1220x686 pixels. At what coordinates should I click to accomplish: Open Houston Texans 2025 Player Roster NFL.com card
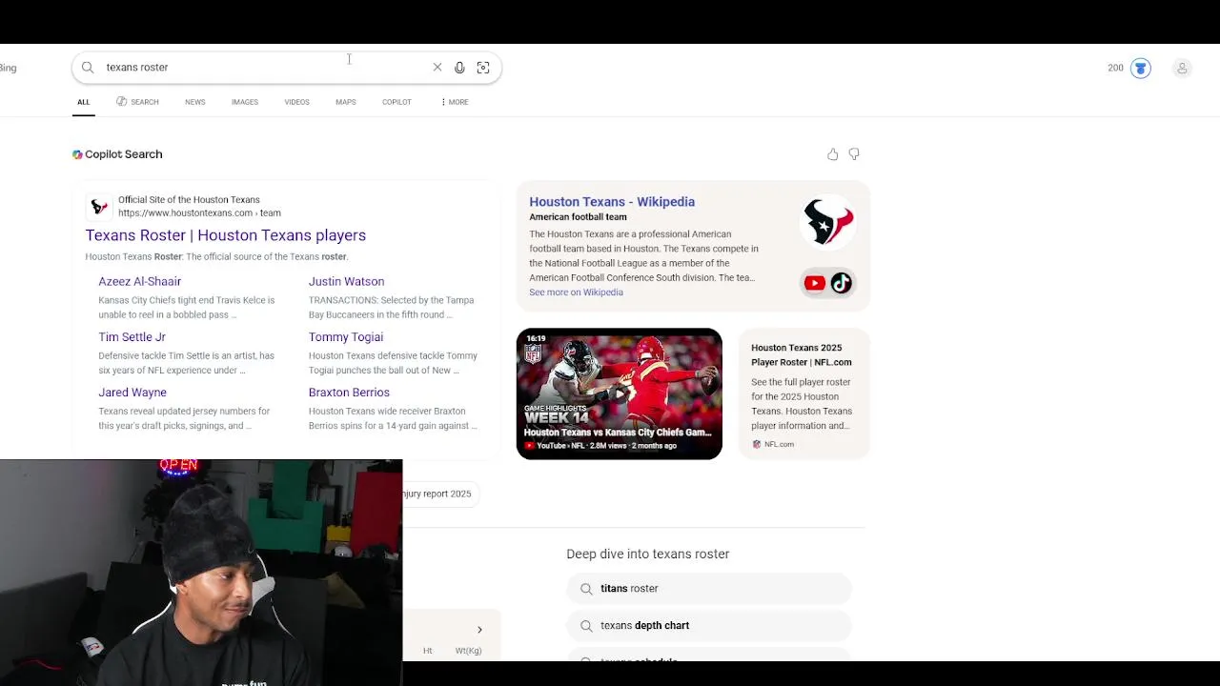coord(804,393)
